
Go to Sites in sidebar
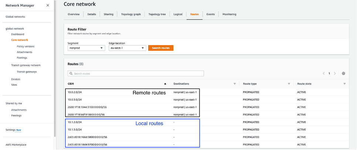(14, 85)
